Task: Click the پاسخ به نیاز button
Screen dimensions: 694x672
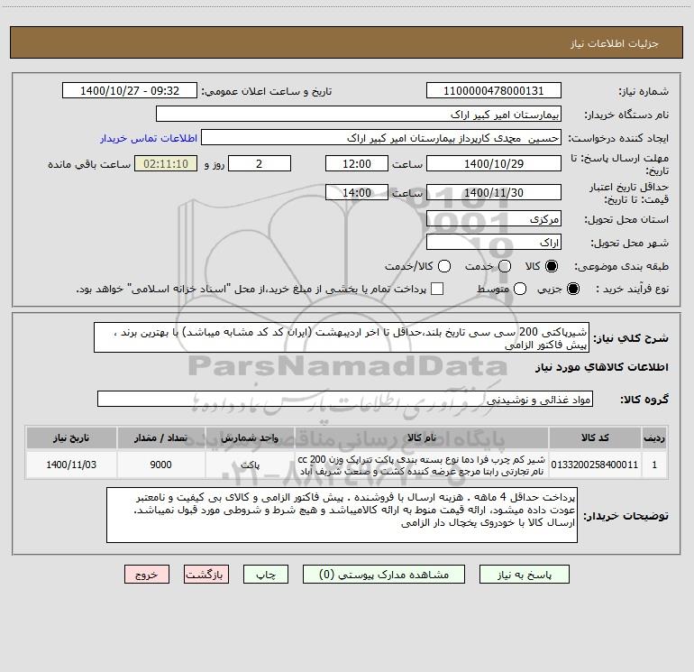Action: pos(525,575)
